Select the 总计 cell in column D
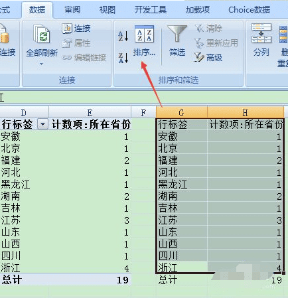Image resolution: width=288 pixels, height=298 pixels. [25, 279]
